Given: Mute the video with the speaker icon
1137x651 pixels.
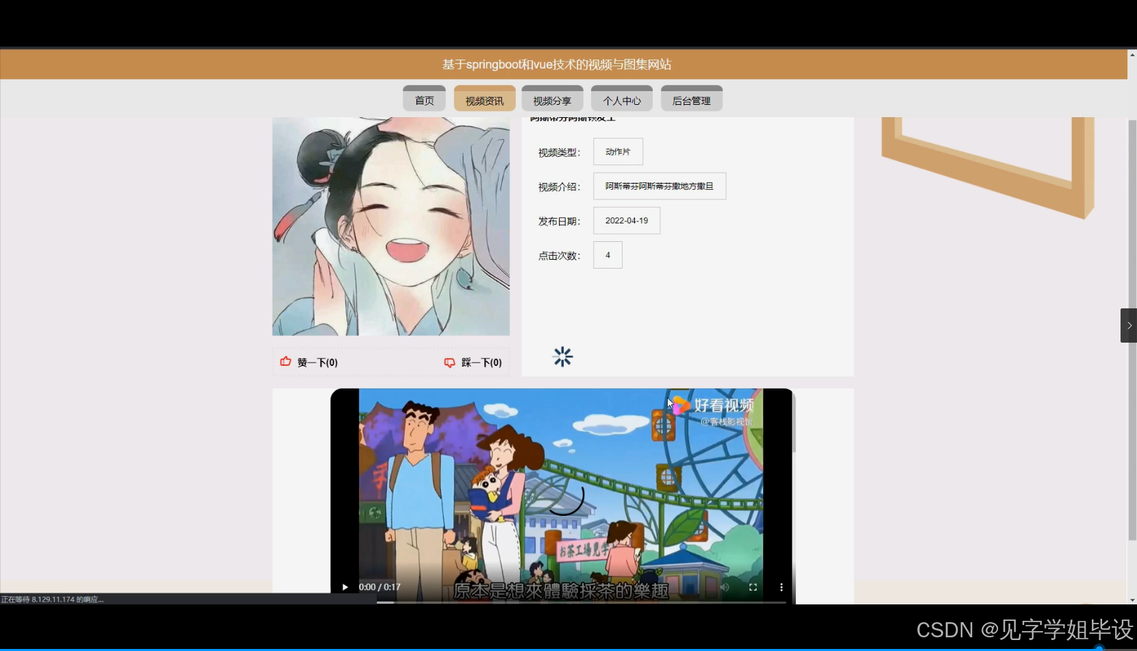Looking at the screenshot, I should click(x=725, y=587).
